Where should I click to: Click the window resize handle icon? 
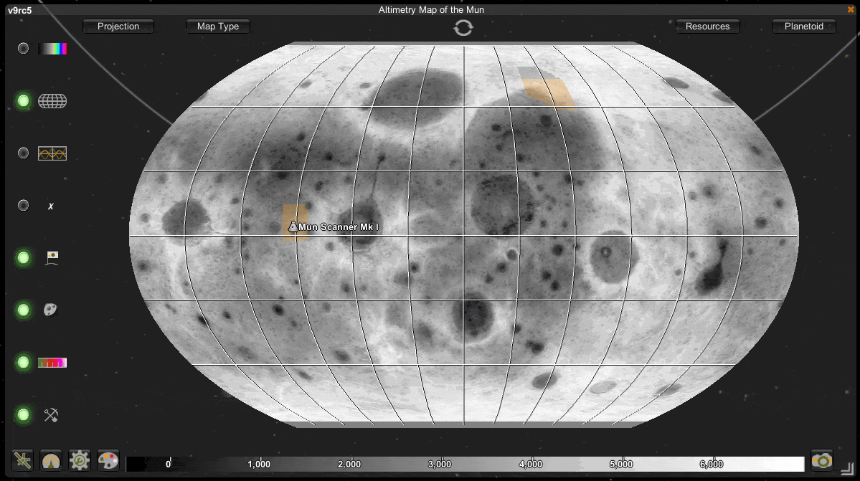click(847, 468)
